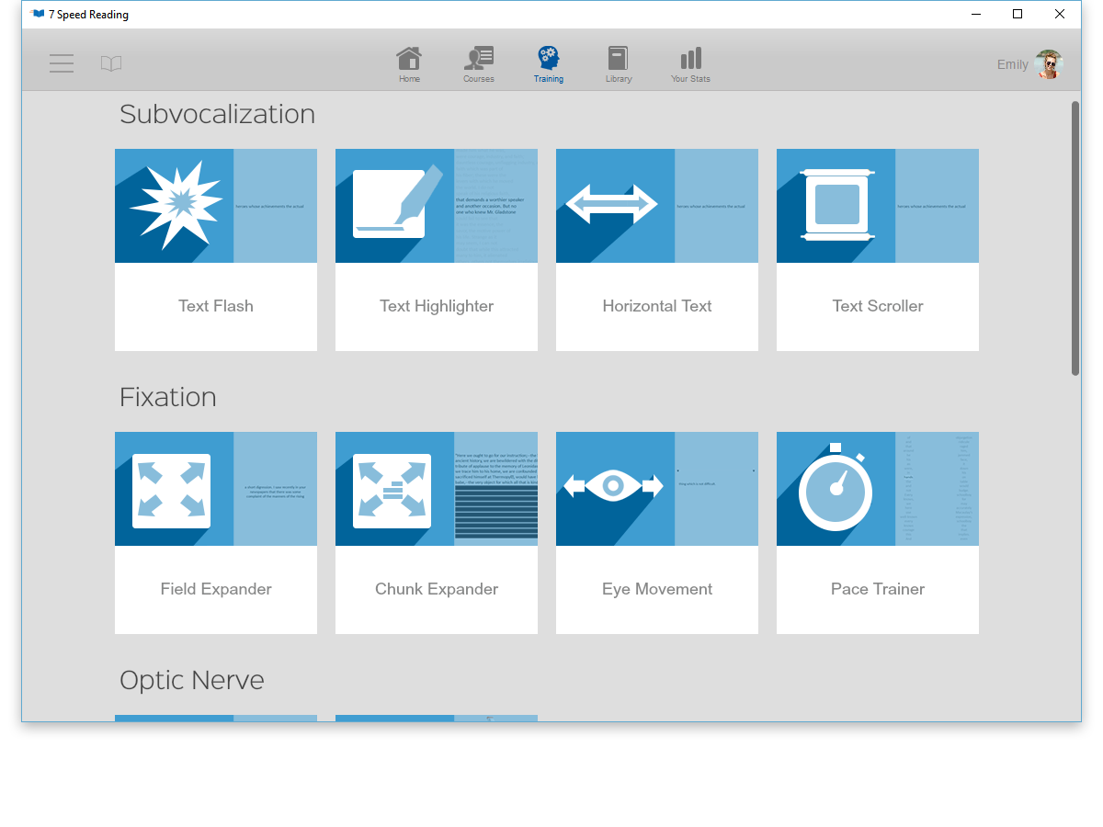The height and width of the screenshot is (827, 1103).
Task: Click the Pace Trainer stopwatch icon
Action: (835, 487)
